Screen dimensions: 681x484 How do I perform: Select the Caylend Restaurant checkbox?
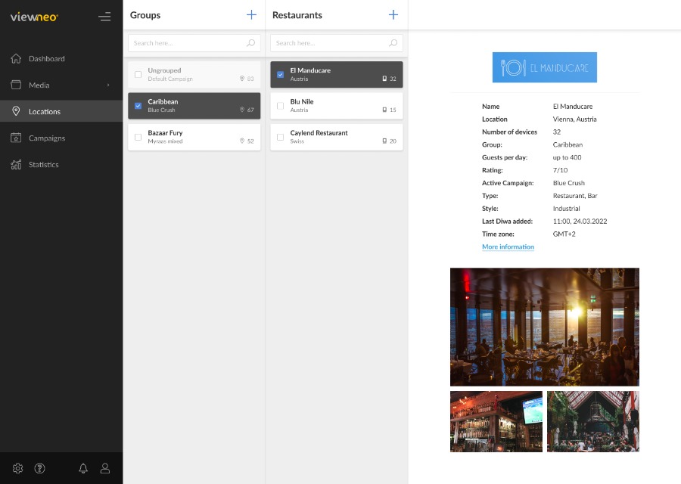tap(280, 137)
